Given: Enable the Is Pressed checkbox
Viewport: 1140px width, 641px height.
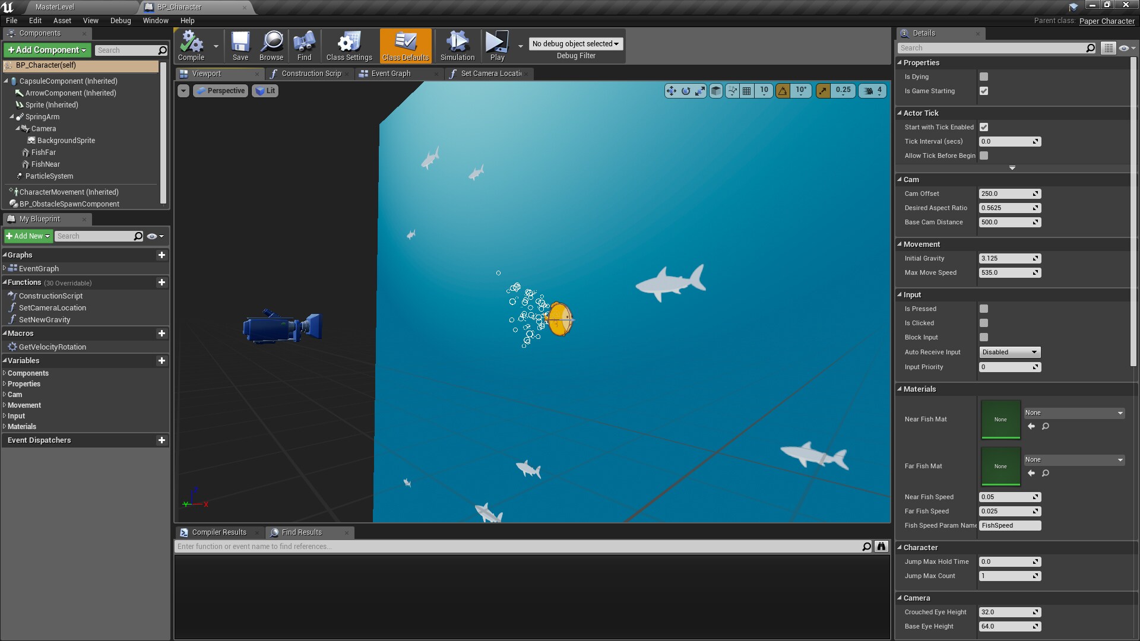Looking at the screenshot, I should click(x=984, y=309).
